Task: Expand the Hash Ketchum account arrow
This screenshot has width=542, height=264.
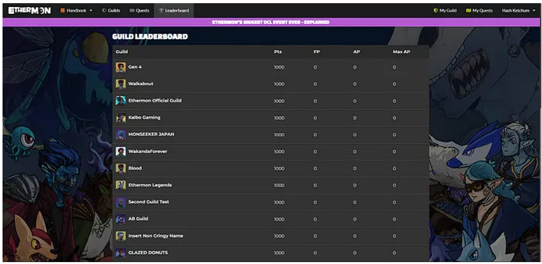Action: pyautogui.click(x=534, y=11)
